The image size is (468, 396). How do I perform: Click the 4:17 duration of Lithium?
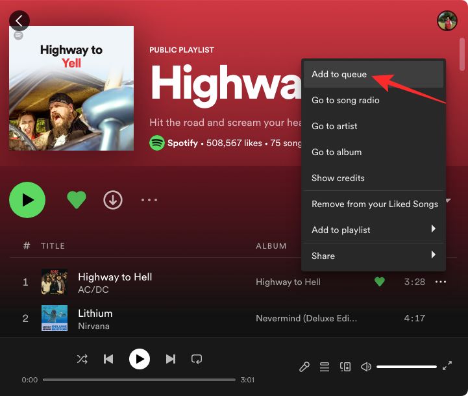click(x=415, y=318)
